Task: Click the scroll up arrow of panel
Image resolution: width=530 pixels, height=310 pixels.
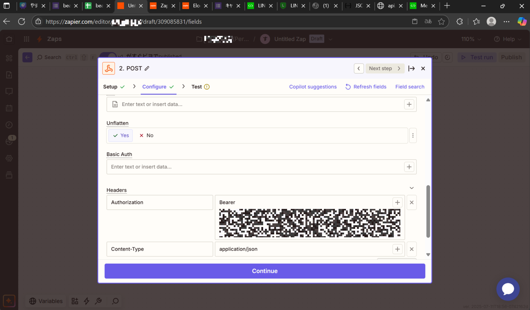Action: point(428,100)
